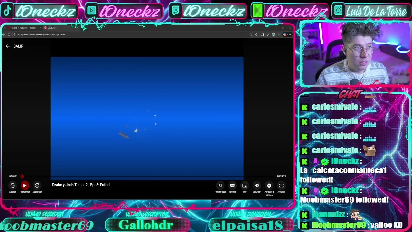
Task: Click the joanmdzz chat username
Action: (329, 214)
